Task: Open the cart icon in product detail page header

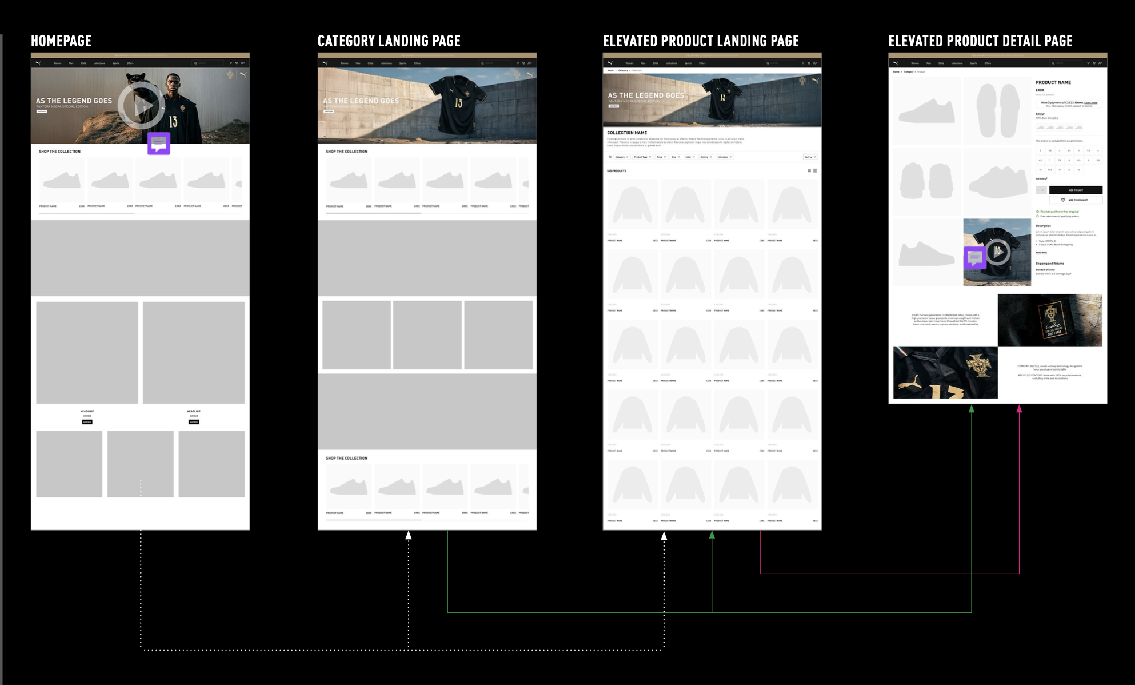Action: 1094,63
